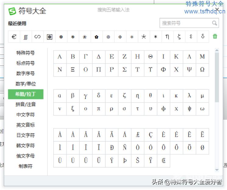Insert Latin Ø character
The image size is (227, 190).
point(202,148)
